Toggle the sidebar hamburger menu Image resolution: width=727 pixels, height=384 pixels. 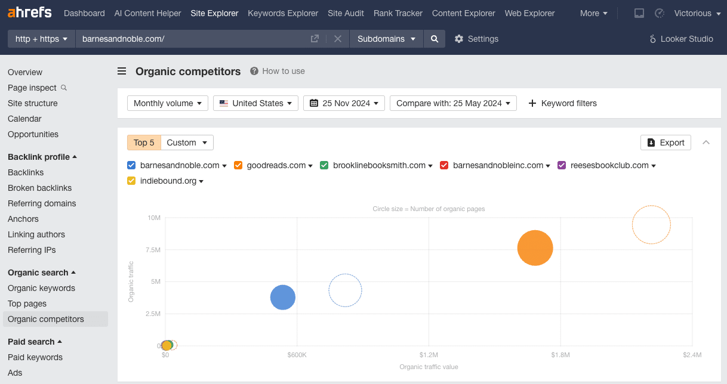click(122, 71)
